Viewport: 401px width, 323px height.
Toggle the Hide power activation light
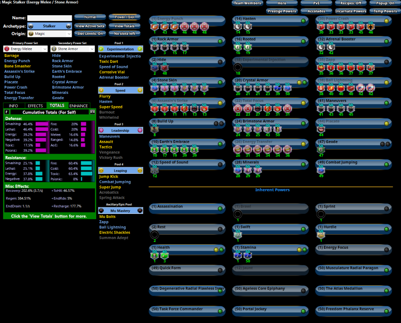[x=220, y=62]
